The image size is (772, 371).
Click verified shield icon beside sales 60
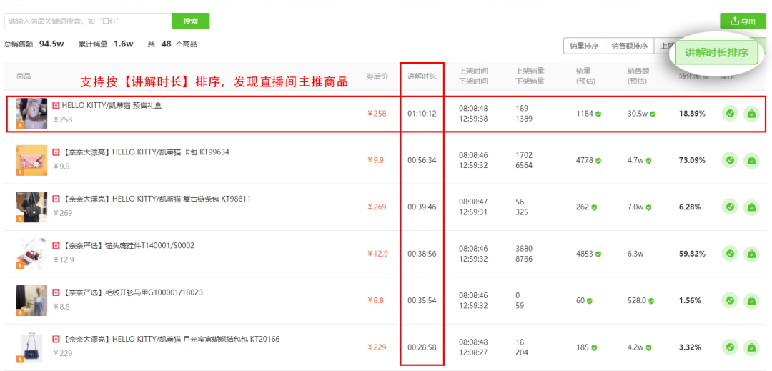(589, 301)
